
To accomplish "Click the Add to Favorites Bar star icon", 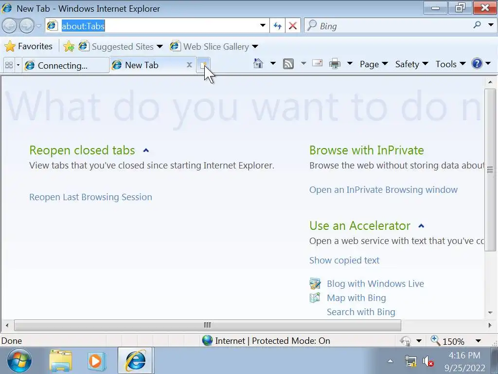I will coord(69,46).
